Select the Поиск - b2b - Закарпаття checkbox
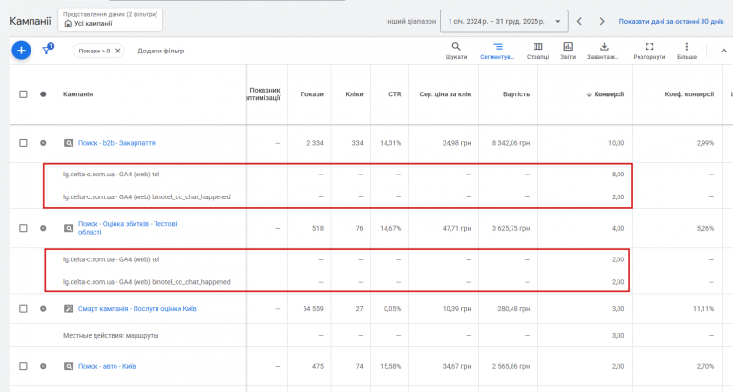733x392 pixels. 24,143
